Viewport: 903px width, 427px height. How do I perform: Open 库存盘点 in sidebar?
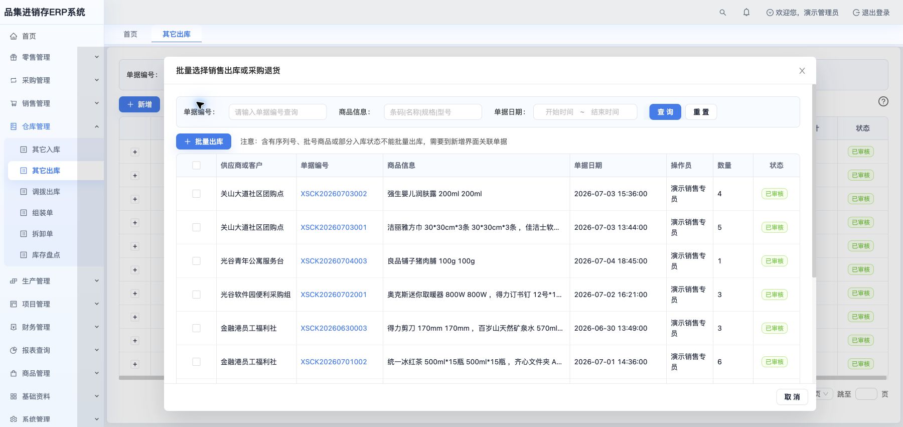click(x=46, y=255)
